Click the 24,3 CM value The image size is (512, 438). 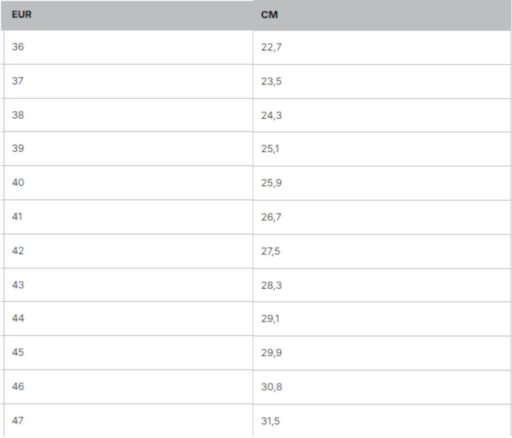pos(271,115)
